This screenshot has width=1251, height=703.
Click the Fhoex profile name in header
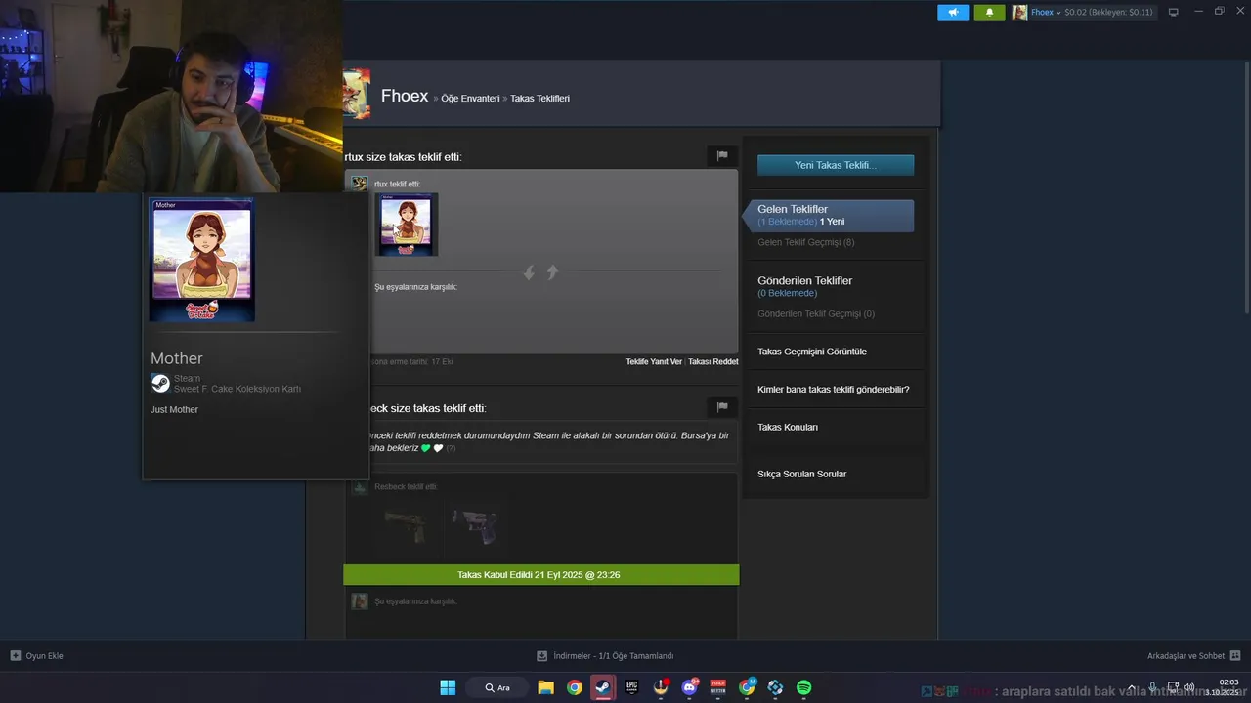pos(405,96)
